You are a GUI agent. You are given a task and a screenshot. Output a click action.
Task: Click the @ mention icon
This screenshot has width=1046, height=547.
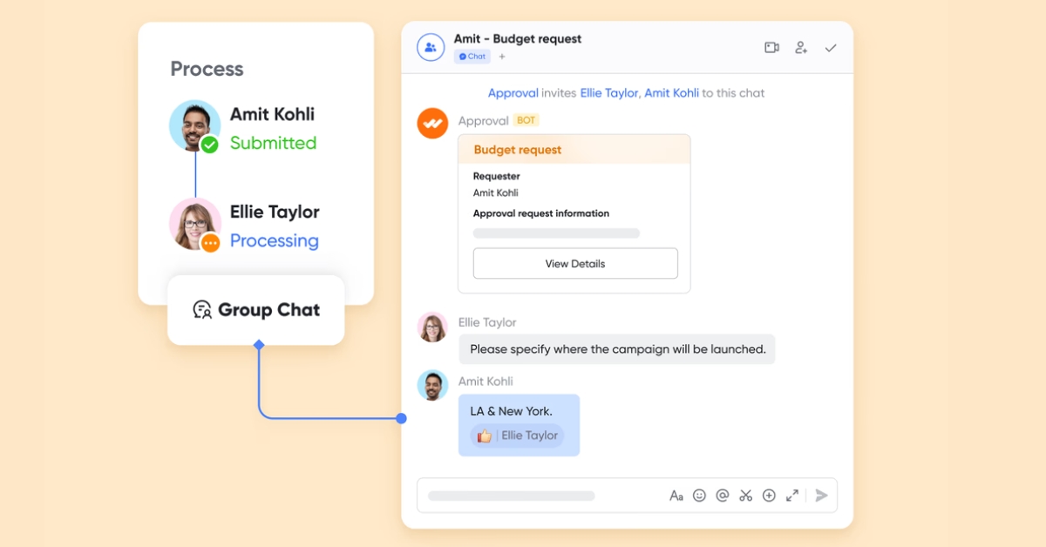coord(723,496)
